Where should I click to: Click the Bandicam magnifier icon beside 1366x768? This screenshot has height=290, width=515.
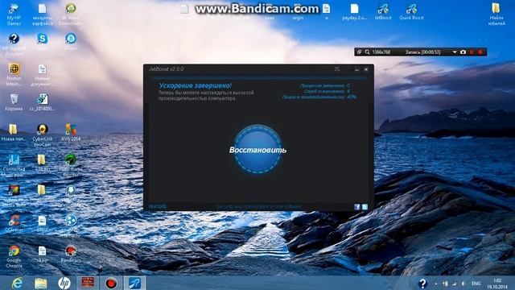click(367, 52)
